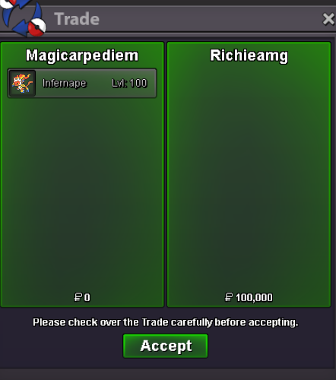The image size is (336, 380).
Task: Click the Richieamg player name
Action: pos(249,55)
